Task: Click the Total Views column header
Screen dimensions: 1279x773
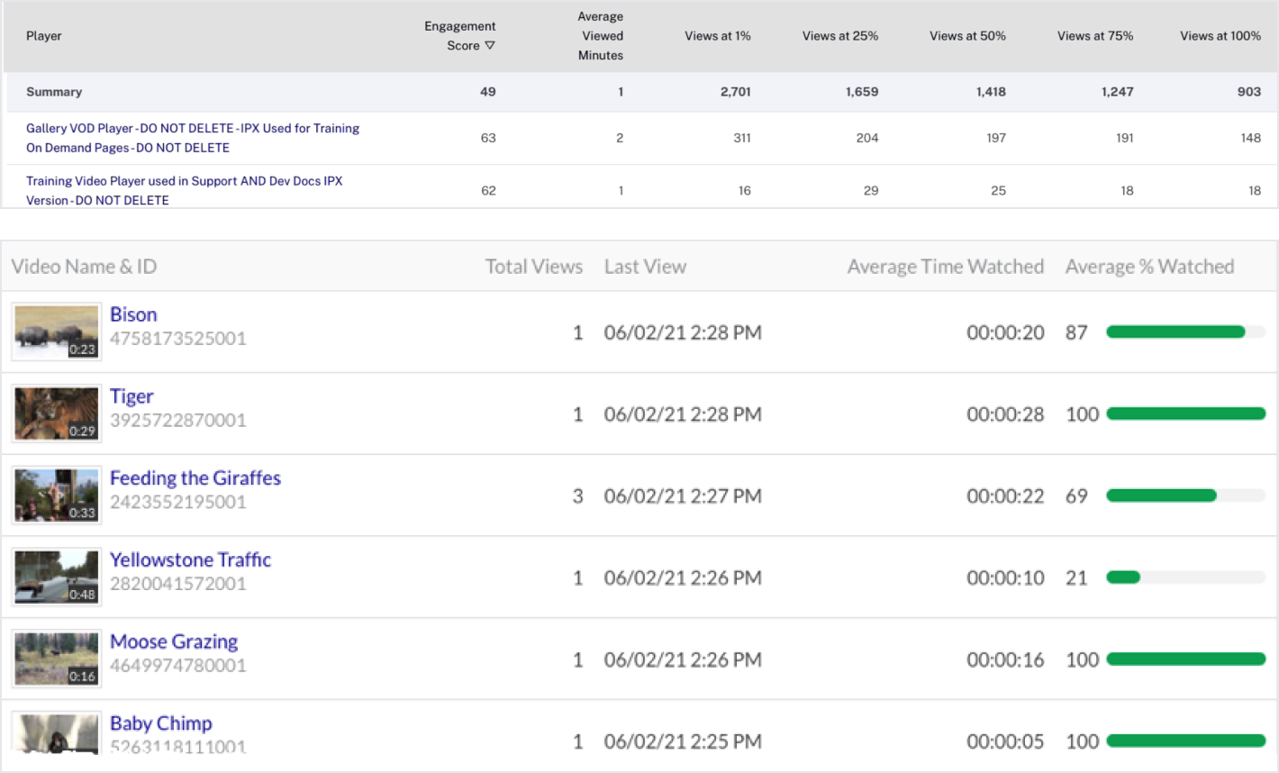Action: (x=534, y=267)
